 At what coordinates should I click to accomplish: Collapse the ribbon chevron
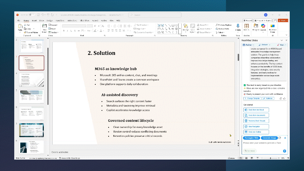point(286,35)
